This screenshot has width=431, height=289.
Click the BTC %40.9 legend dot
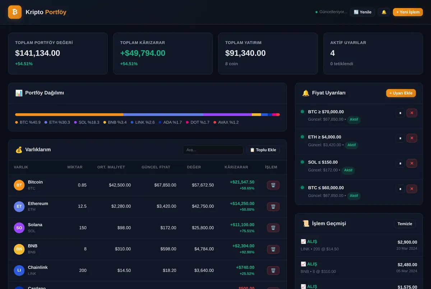(17, 122)
